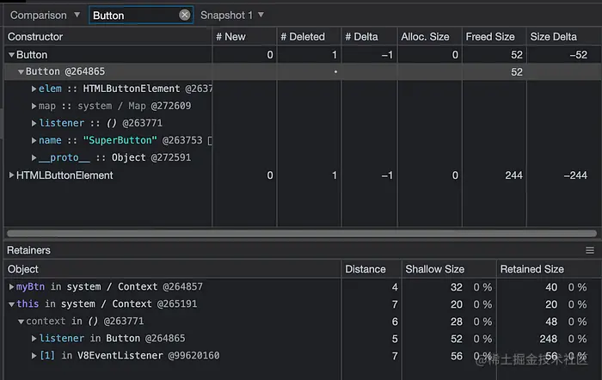The height and width of the screenshot is (380, 602).
Task: Expand the HTMLButtonElement constructor row
Action: tap(12, 175)
